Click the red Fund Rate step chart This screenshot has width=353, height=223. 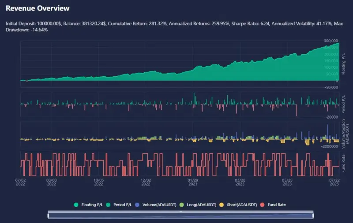[176, 164]
